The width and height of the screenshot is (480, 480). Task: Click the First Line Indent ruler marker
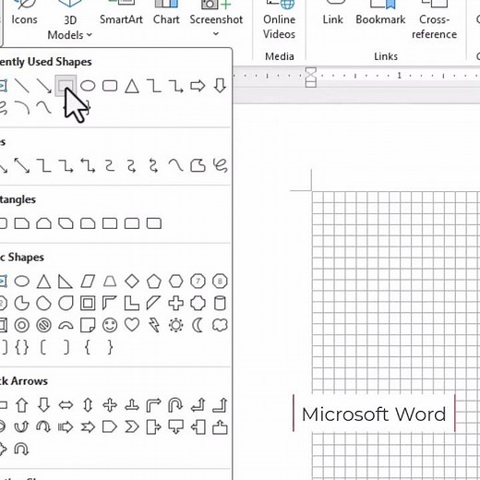(311, 71)
